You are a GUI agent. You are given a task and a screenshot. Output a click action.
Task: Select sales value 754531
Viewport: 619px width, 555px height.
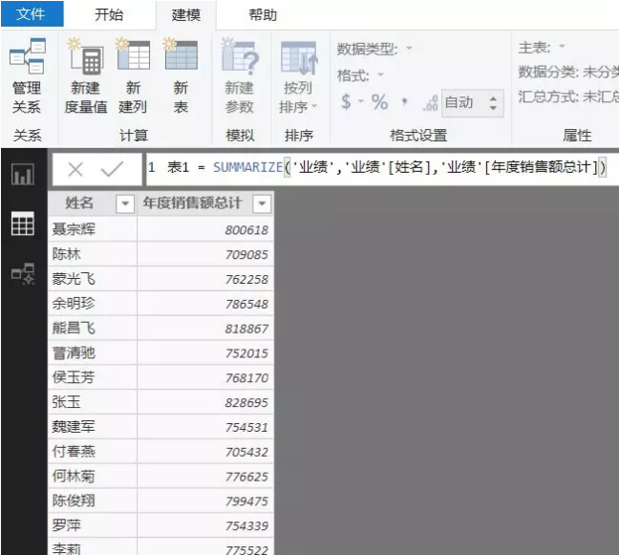click(x=205, y=427)
